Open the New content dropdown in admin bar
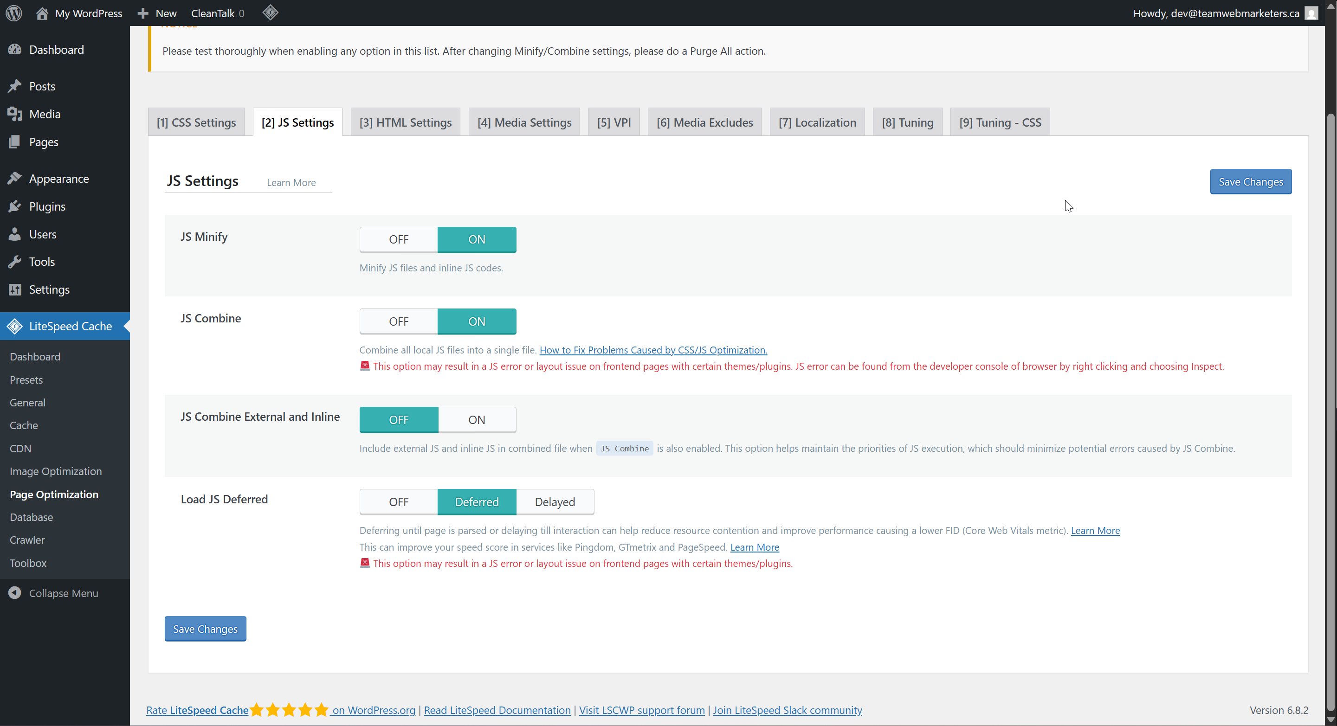 157,13
